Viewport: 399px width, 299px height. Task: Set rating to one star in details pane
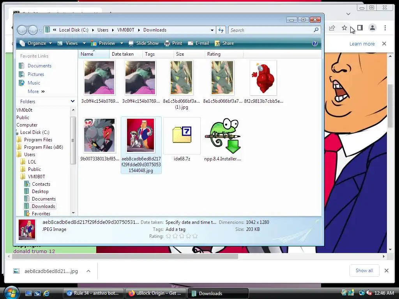(x=168, y=236)
